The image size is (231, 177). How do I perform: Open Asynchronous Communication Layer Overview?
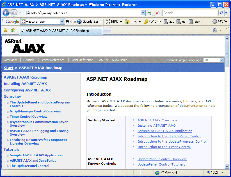click(x=39, y=124)
